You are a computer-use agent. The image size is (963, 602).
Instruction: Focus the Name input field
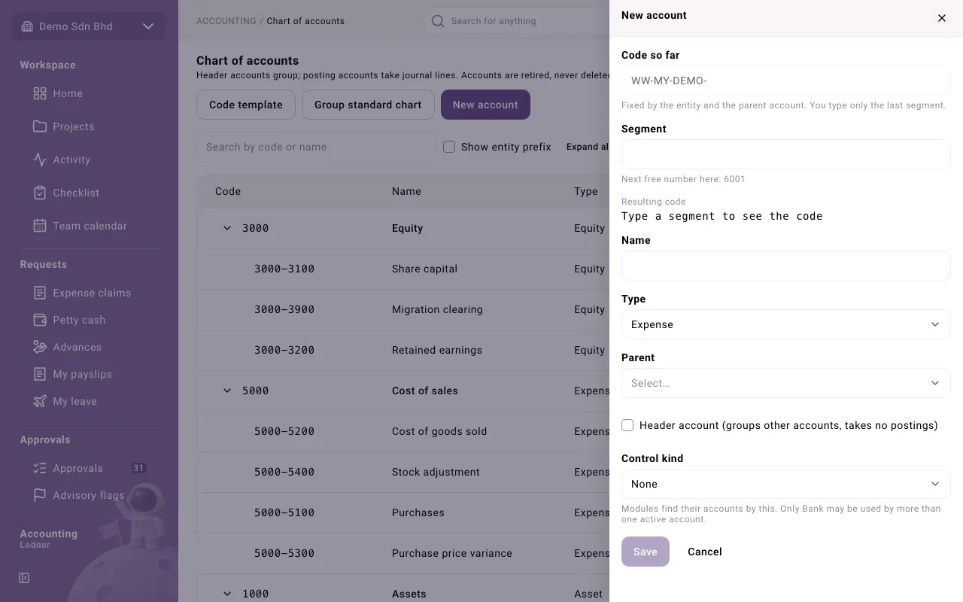(x=786, y=266)
